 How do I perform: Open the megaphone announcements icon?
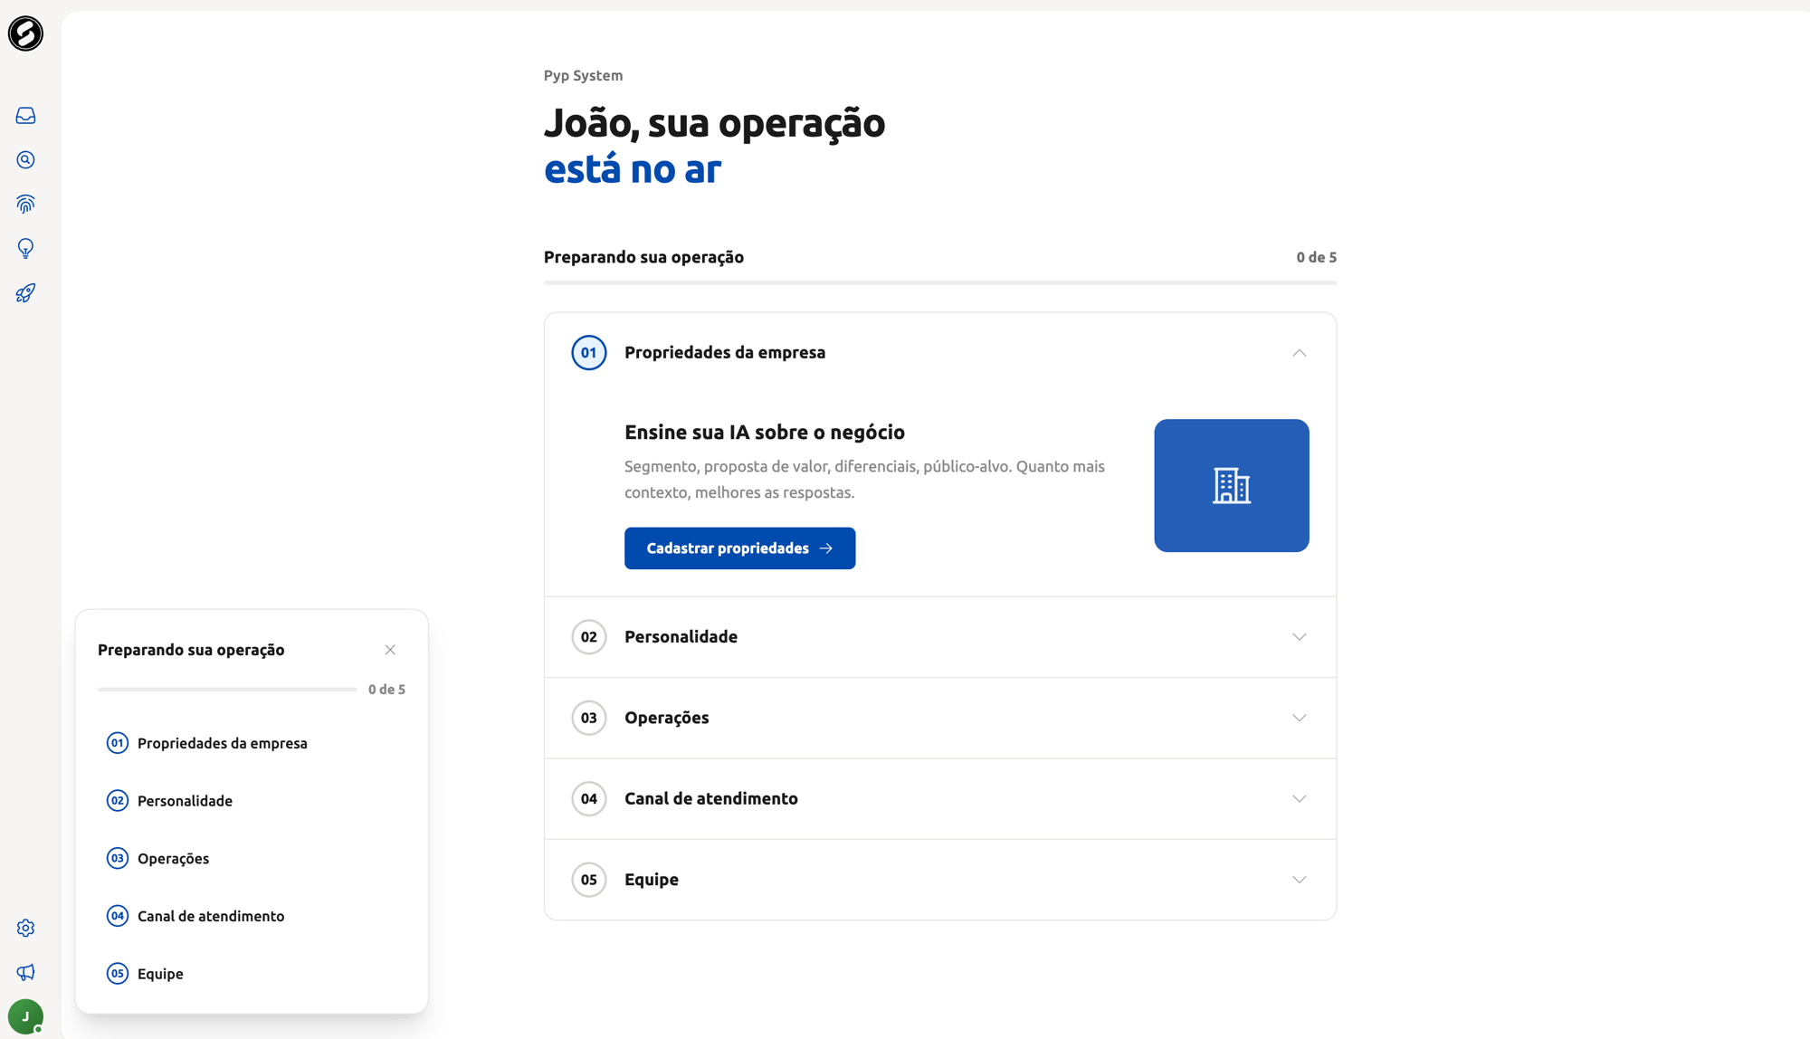click(25, 972)
